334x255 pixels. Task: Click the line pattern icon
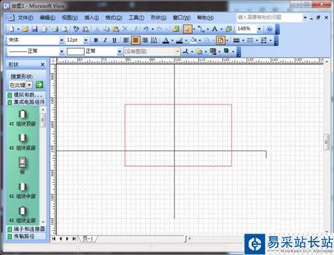(x=250, y=40)
